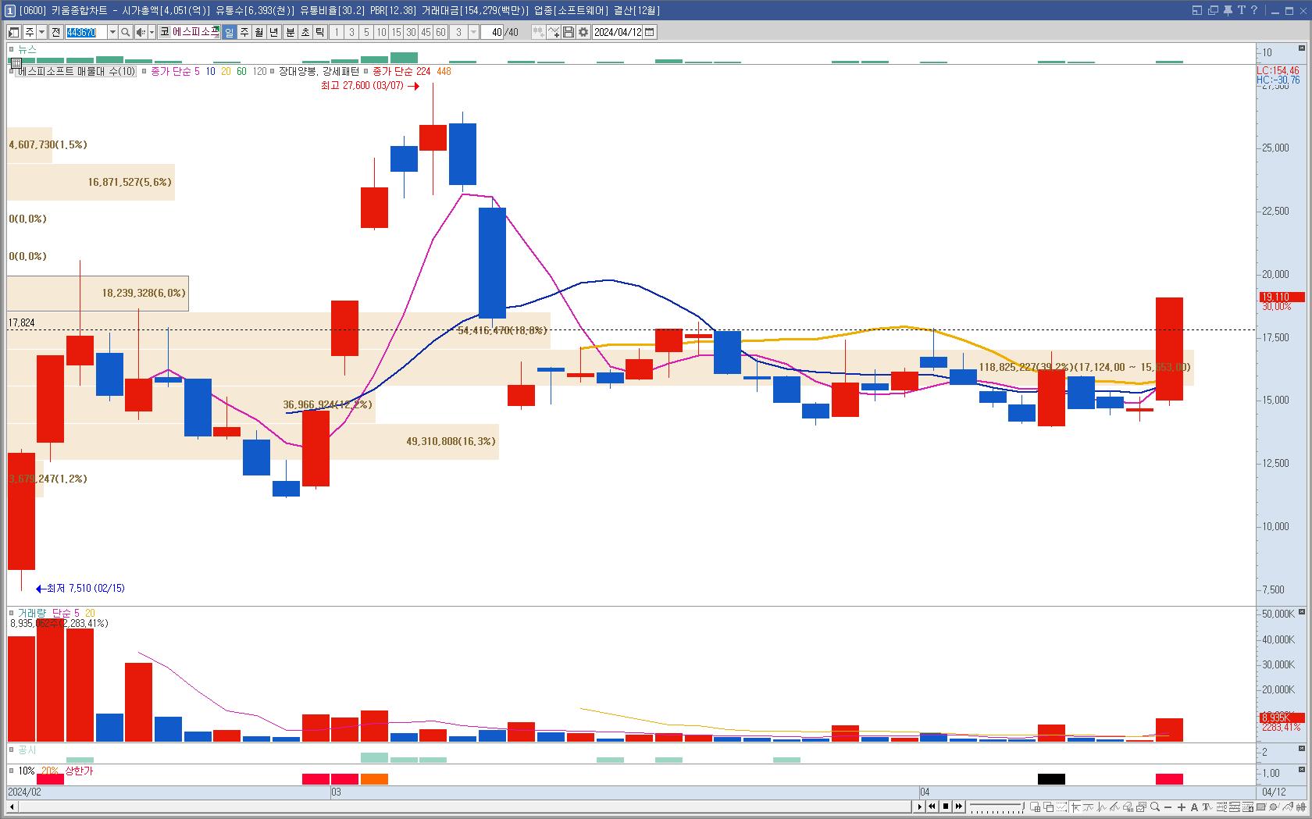Viewport: 1312px width, 819px height.
Task: Select the 일 daily period button
Action: tap(229, 32)
